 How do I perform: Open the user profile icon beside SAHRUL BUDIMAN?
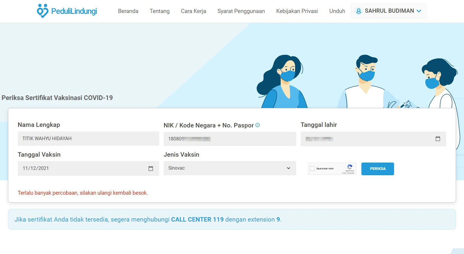pos(359,11)
